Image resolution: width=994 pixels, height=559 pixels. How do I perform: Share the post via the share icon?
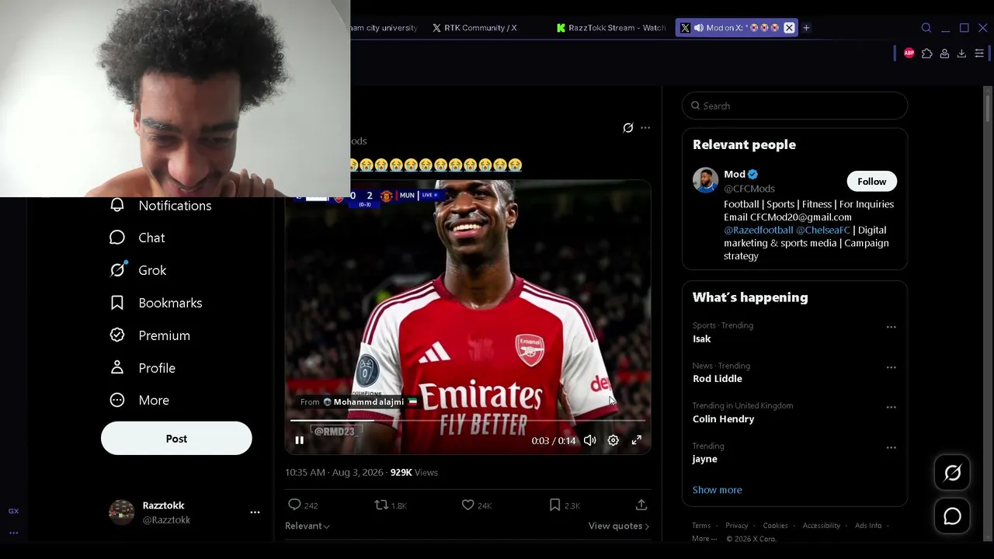coord(641,505)
